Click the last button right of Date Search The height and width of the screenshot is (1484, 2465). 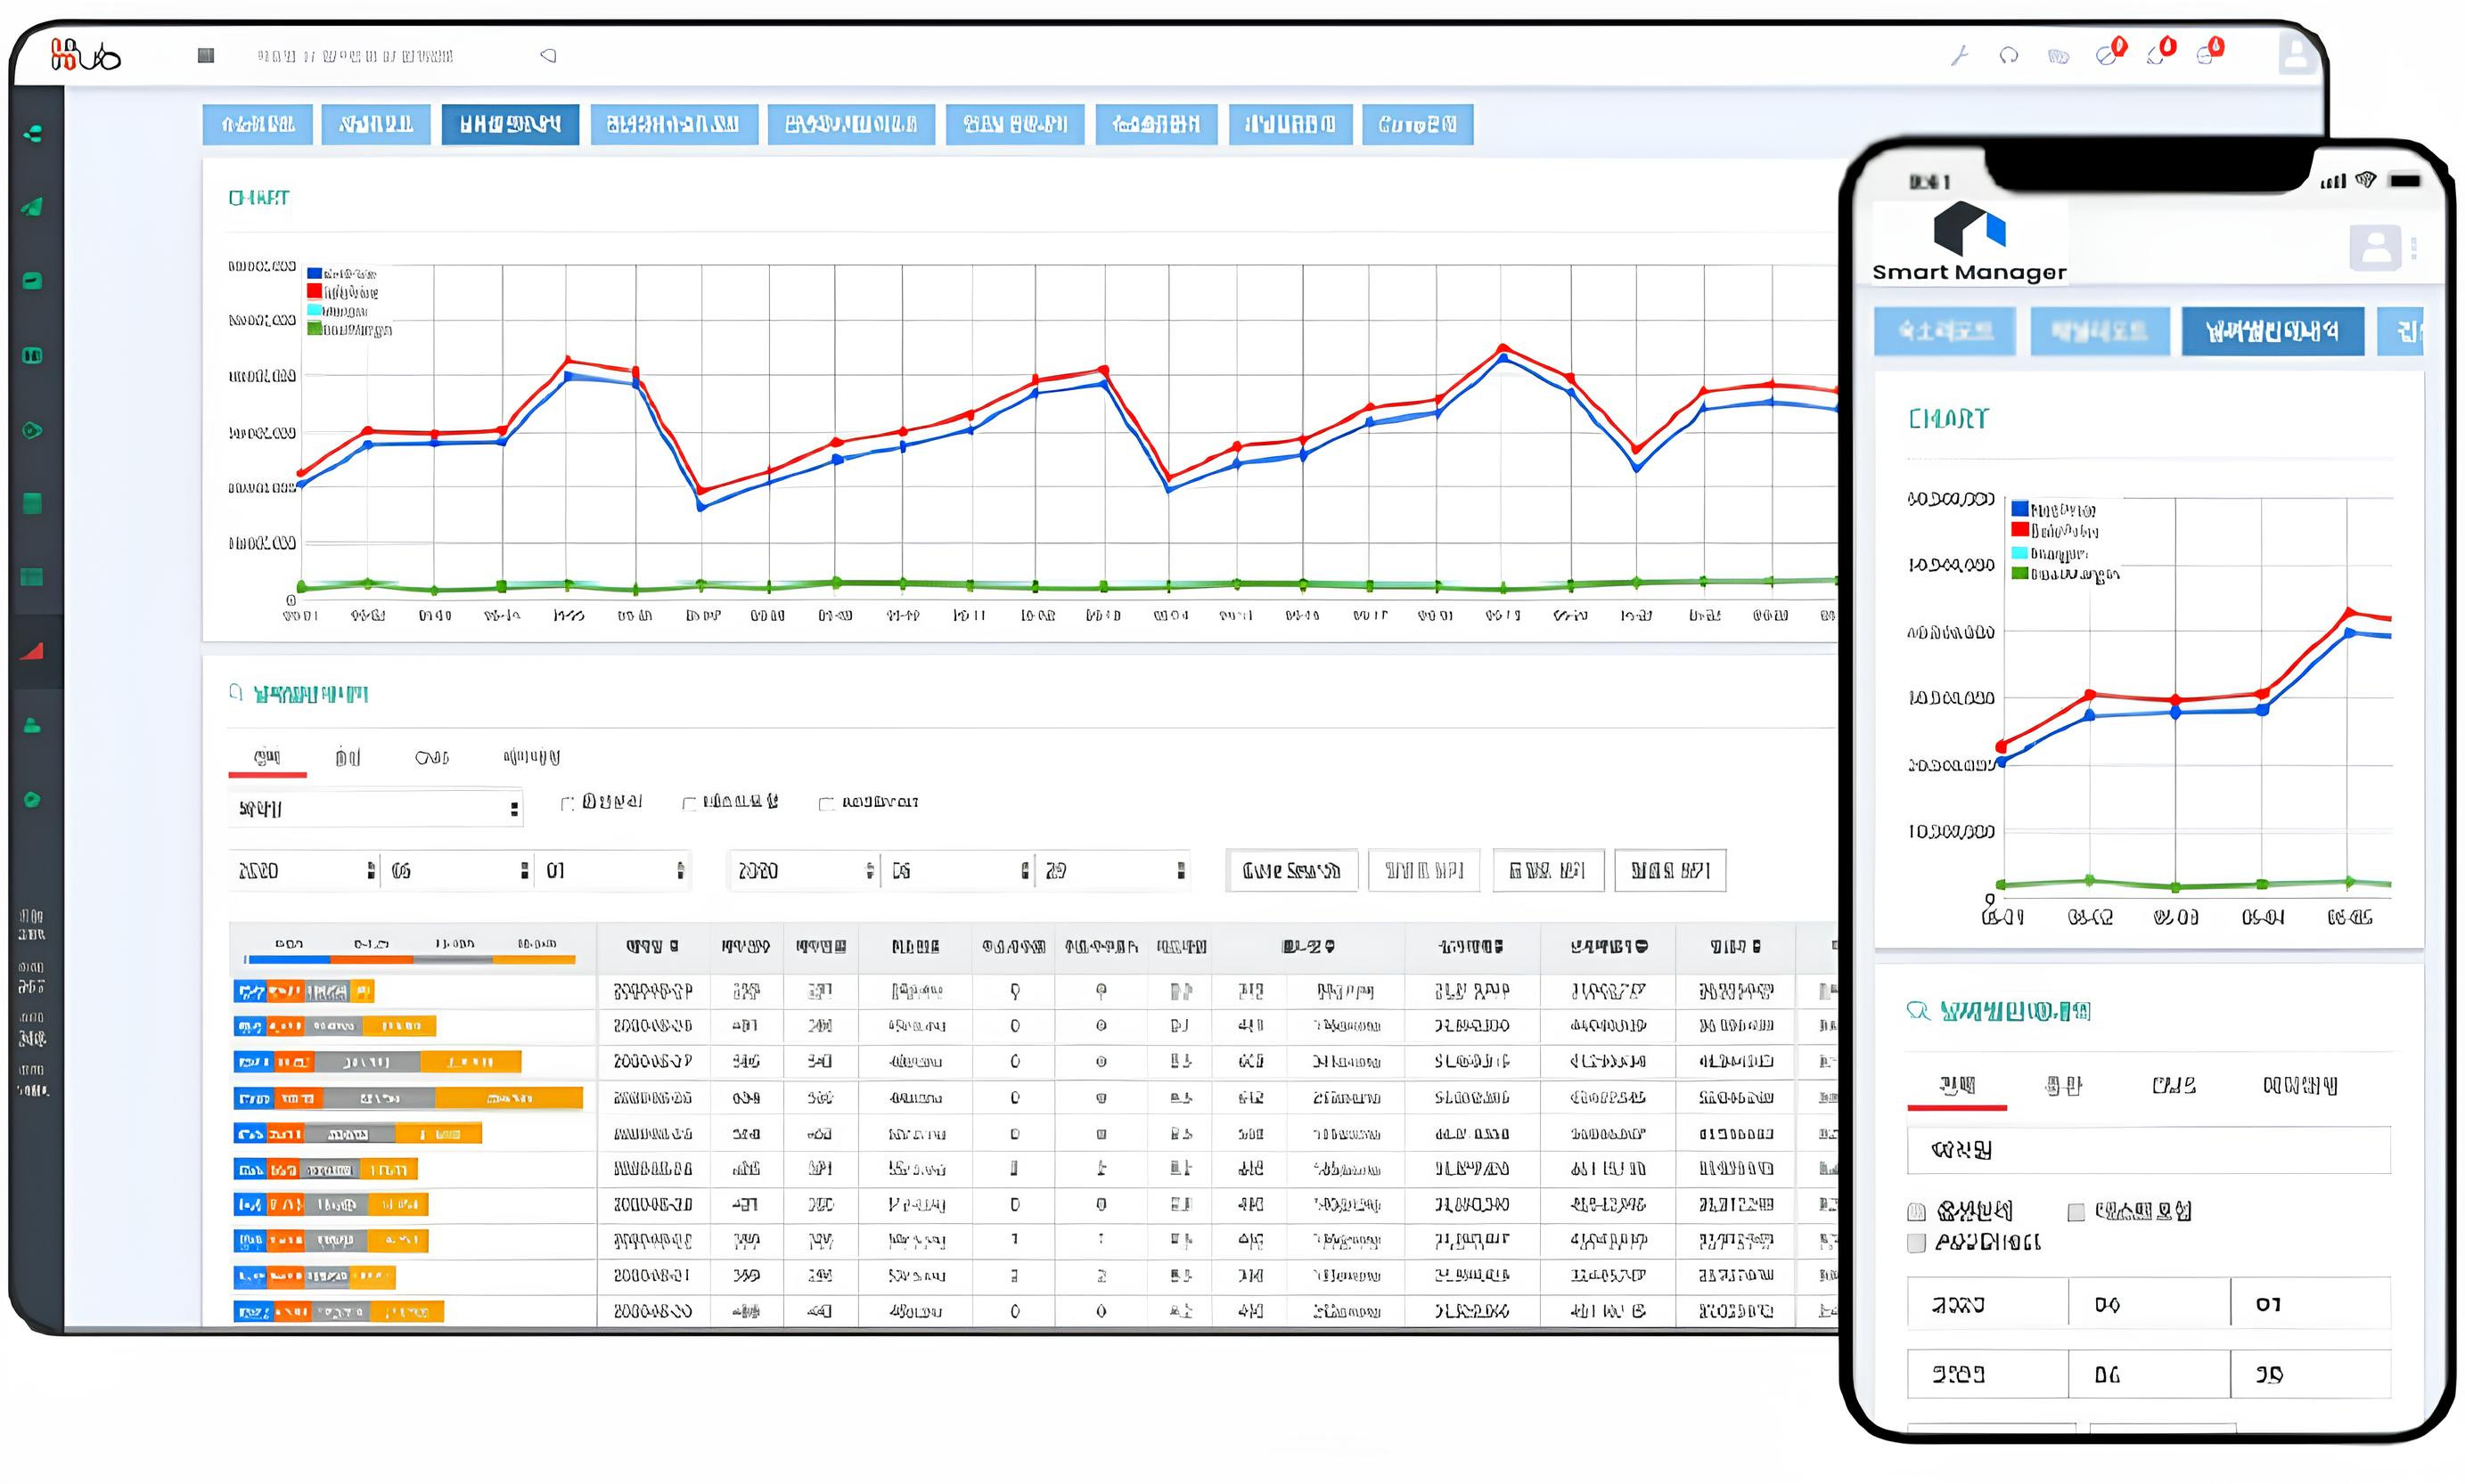(x=1670, y=871)
